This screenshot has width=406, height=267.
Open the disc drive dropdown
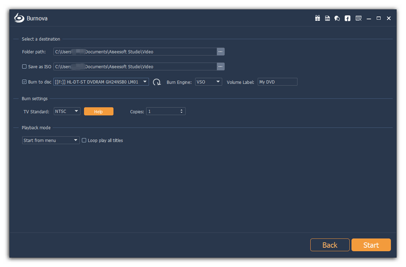click(145, 82)
